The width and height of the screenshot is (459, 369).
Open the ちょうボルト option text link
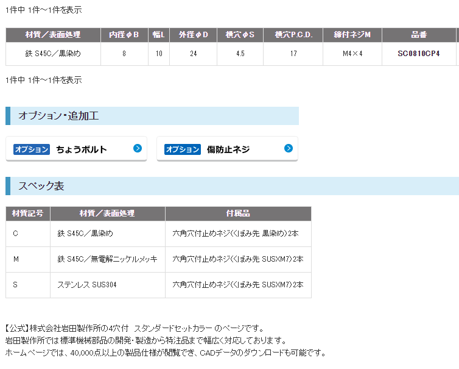(x=82, y=149)
